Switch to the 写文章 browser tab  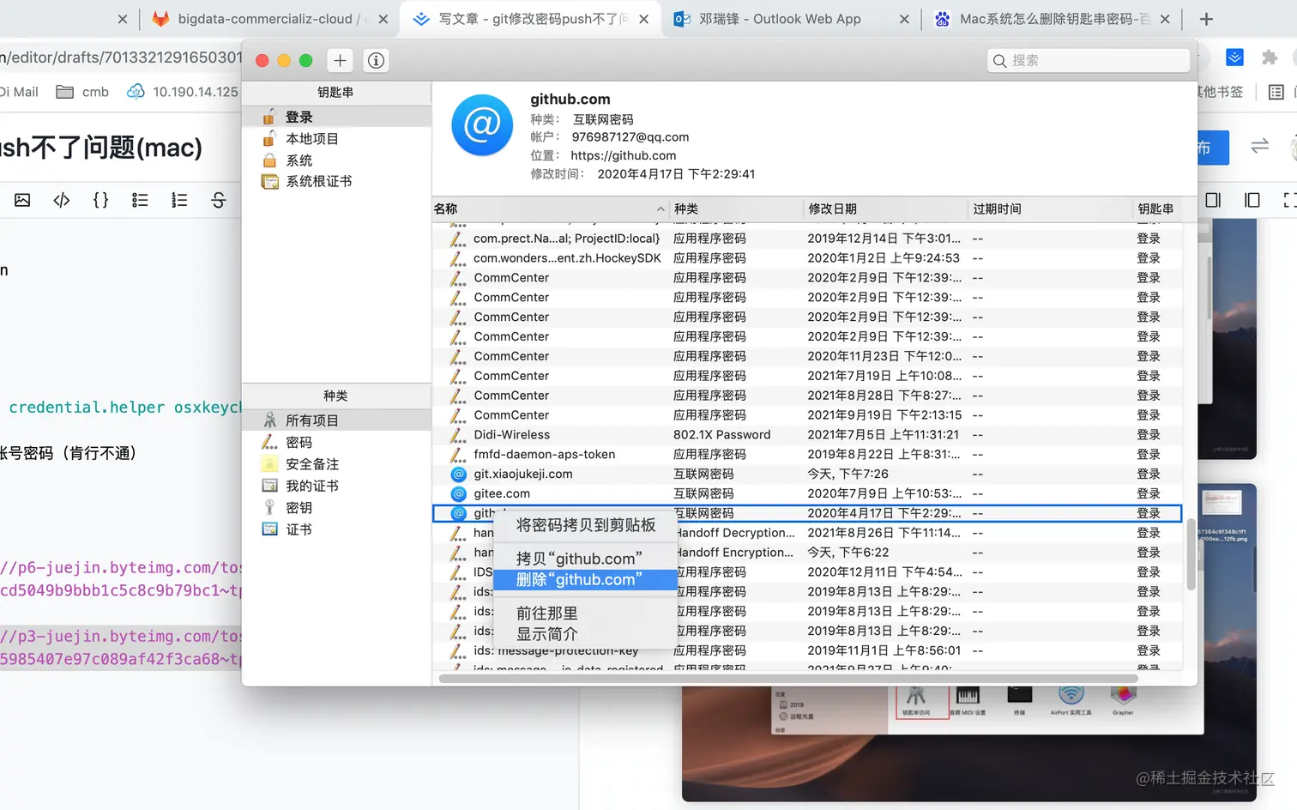click(532, 19)
